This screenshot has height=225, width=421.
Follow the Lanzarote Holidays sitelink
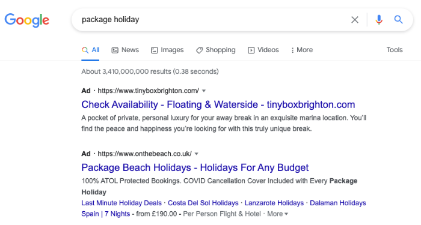point(274,203)
